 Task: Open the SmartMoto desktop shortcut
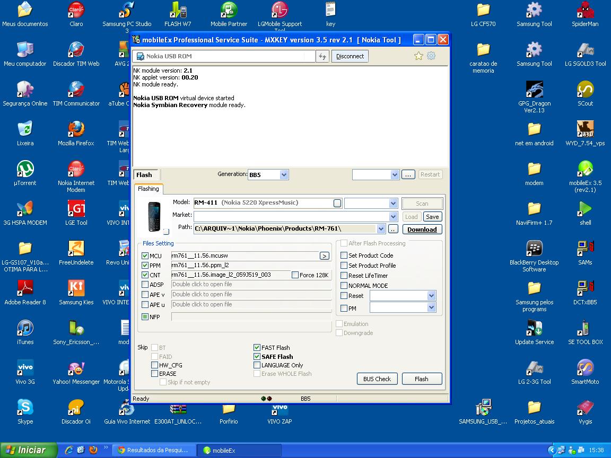(586, 371)
